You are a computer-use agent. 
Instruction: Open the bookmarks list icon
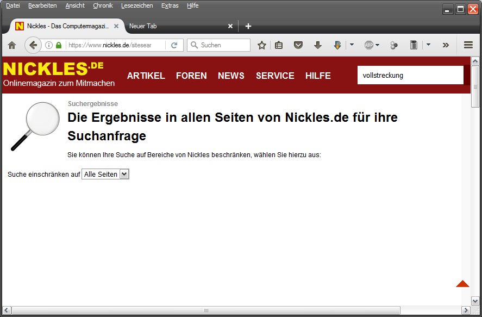(x=279, y=46)
